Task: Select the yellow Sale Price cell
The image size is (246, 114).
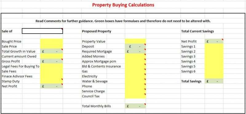Action: tap(51, 46)
